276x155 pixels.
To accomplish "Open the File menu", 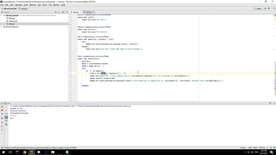I will pos(2,5).
